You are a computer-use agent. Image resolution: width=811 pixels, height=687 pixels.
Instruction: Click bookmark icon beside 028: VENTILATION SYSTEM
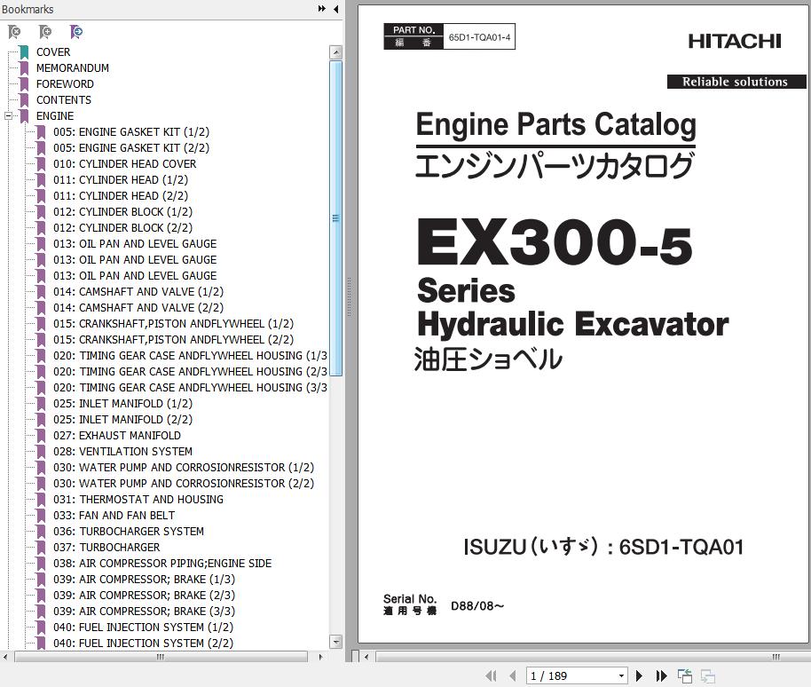(x=41, y=452)
